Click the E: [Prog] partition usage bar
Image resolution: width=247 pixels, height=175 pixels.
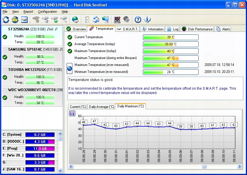point(40,148)
